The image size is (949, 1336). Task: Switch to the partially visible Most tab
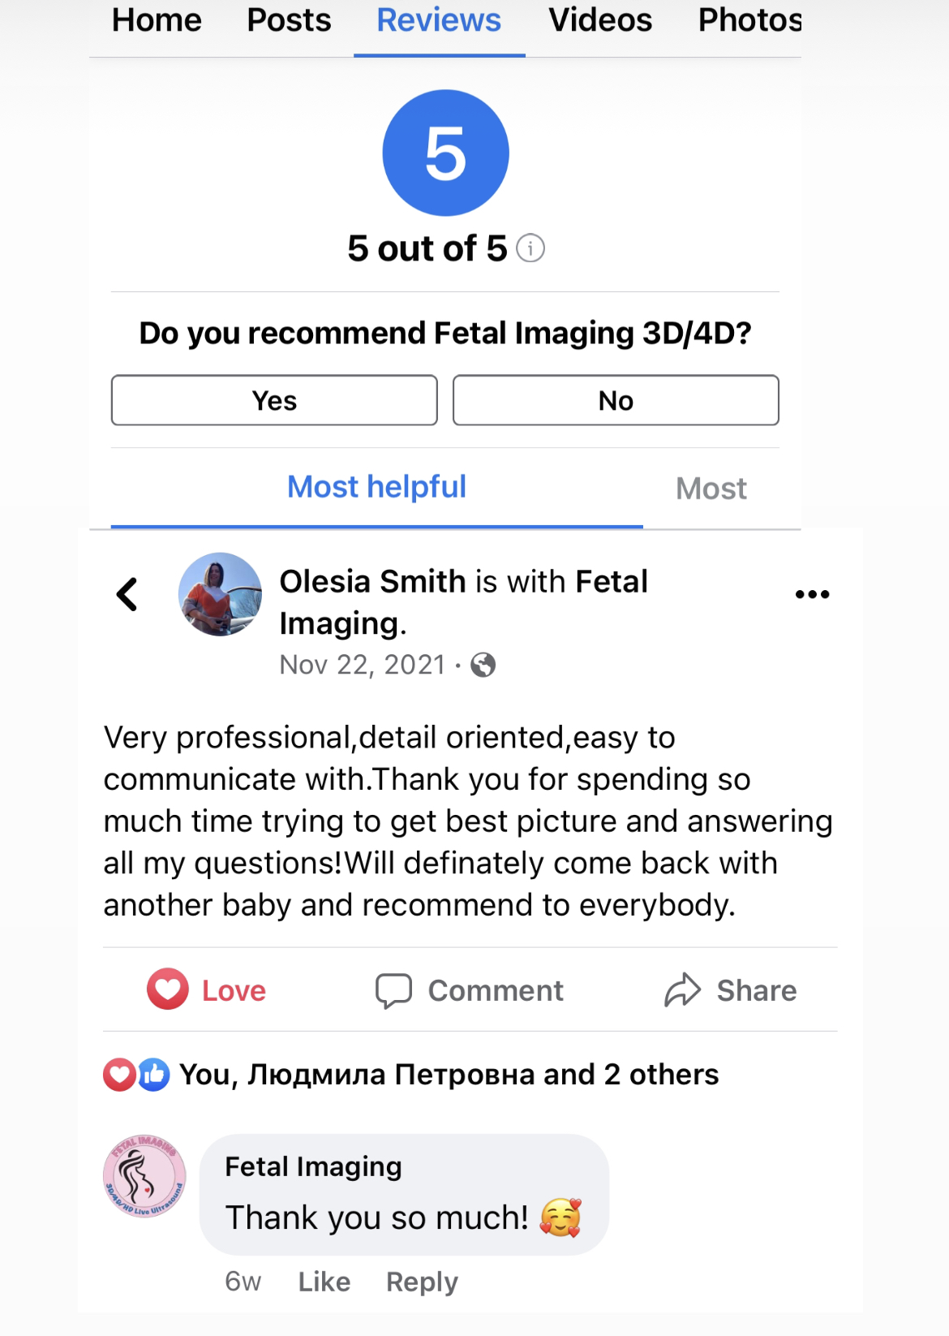coord(711,489)
